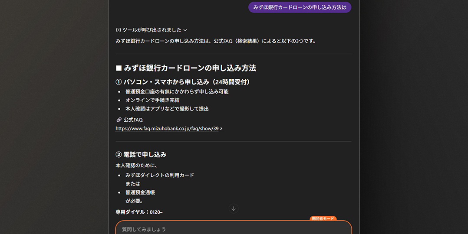The image size is (468, 234).
Task: Expand the ツールが呼び出されました section chevron
Action: [185, 30]
